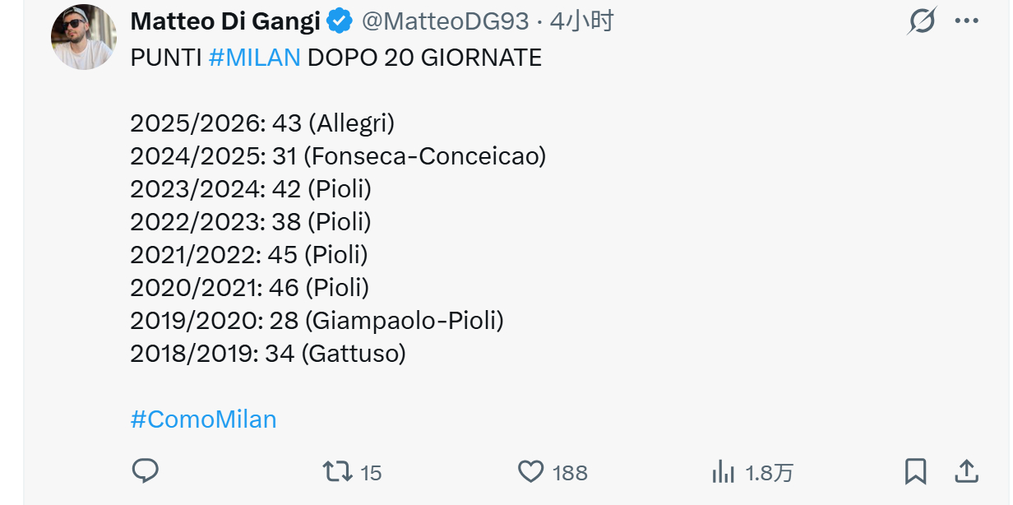Open the tweet via the 4小时 timestamp
The image size is (1013, 505).
[581, 21]
